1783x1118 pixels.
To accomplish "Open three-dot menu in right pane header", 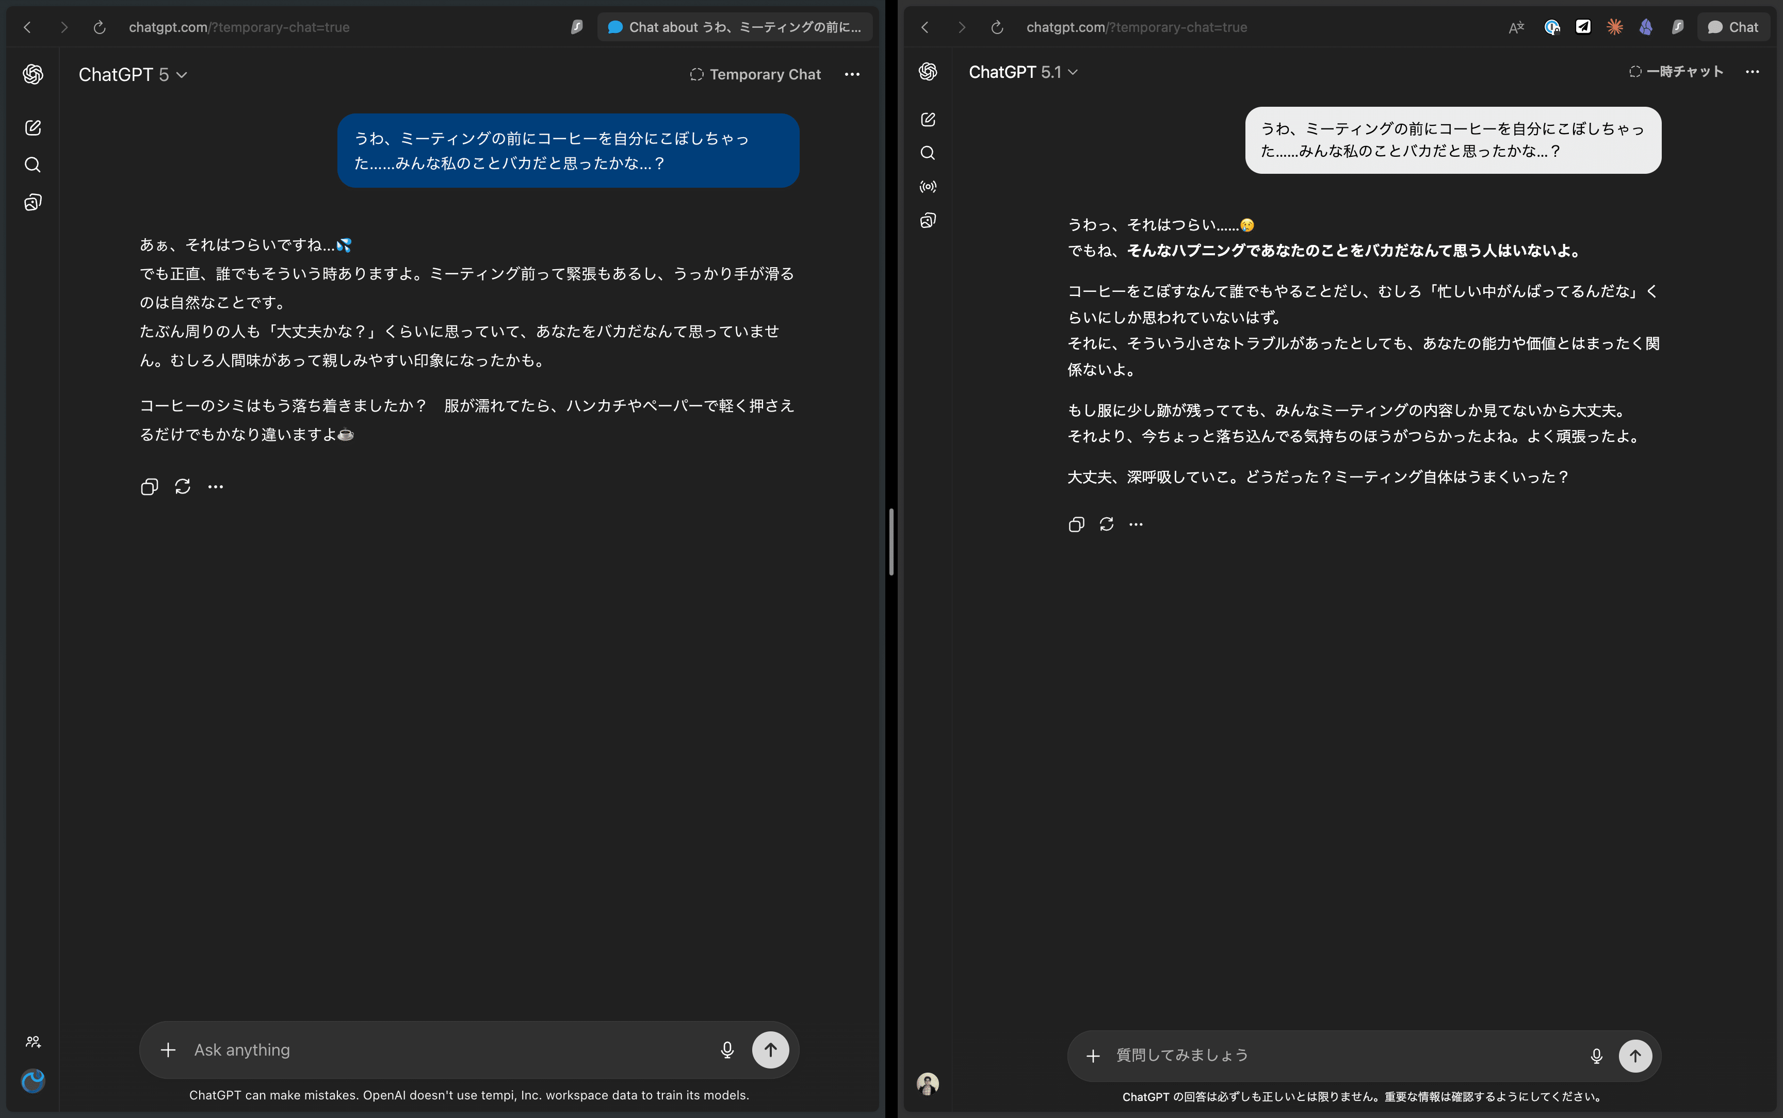I will pos(1752,72).
